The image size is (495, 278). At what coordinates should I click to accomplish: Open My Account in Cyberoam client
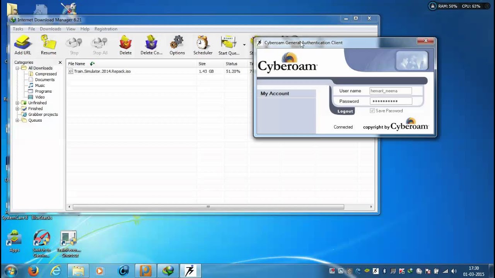[x=275, y=93]
